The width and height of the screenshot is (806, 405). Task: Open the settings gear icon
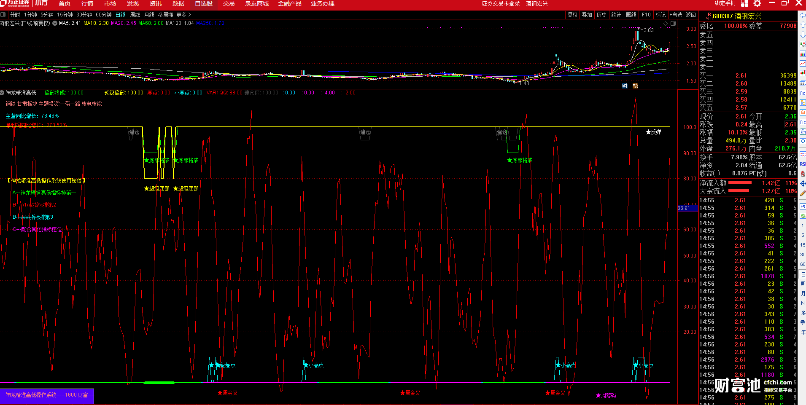(757, 3)
